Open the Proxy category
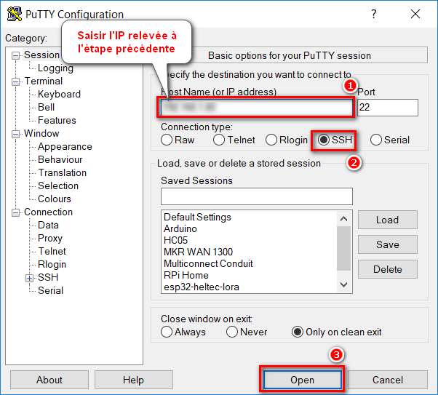This screenshot has width=438, height=395. pyautogui.click(x=50, y=239)
